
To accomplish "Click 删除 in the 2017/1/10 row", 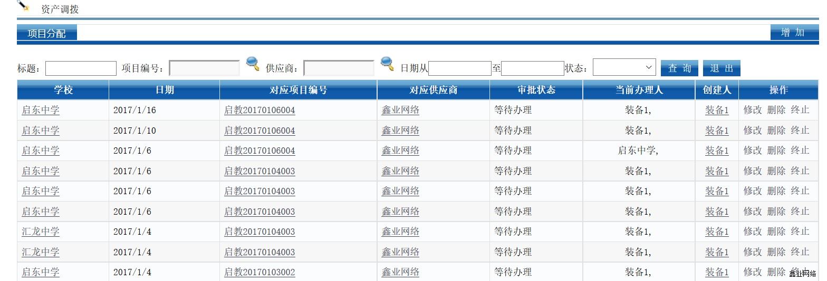I will pos(776,131).
